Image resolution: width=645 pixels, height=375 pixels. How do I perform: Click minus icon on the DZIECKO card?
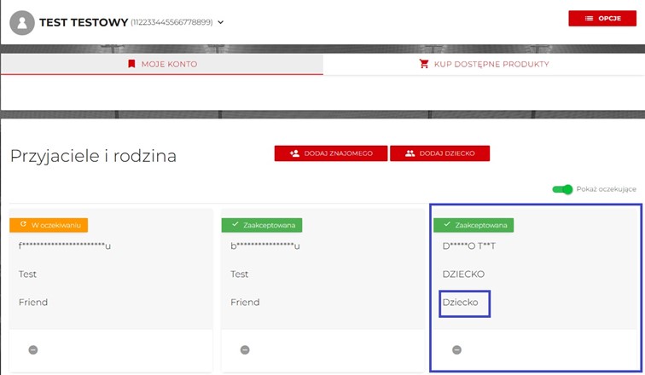point(456,349)
